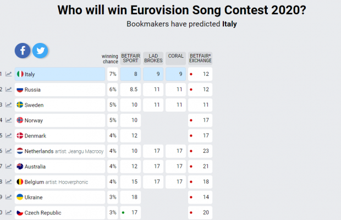The width and height of the screenshot is (341, 220).
Task: Open Netherlands' trend chart icon
Action: click(x=8, y=151)
